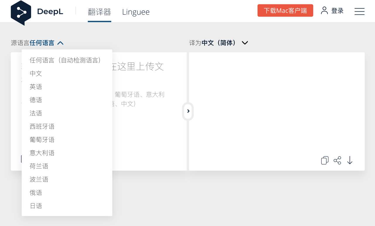Select 法语 as source language
The height and width of the screenshot is (226, 375).
coord(67,113)
